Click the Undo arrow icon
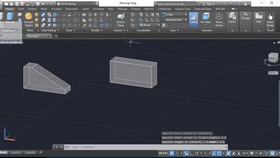Viewport: 280px width, 158px height. pos(43,4)
